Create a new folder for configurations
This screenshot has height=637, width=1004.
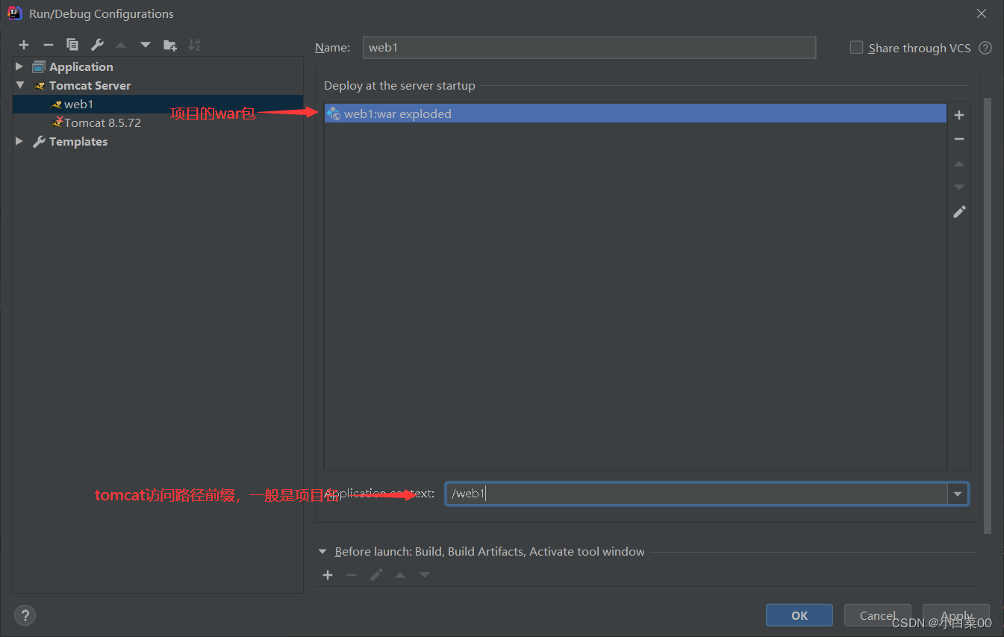[169, 45]
